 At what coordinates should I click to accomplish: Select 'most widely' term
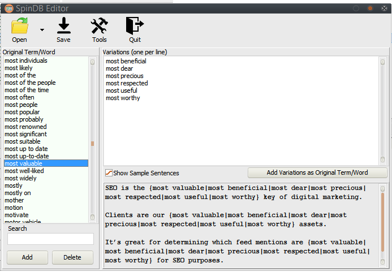pos(46,178)
